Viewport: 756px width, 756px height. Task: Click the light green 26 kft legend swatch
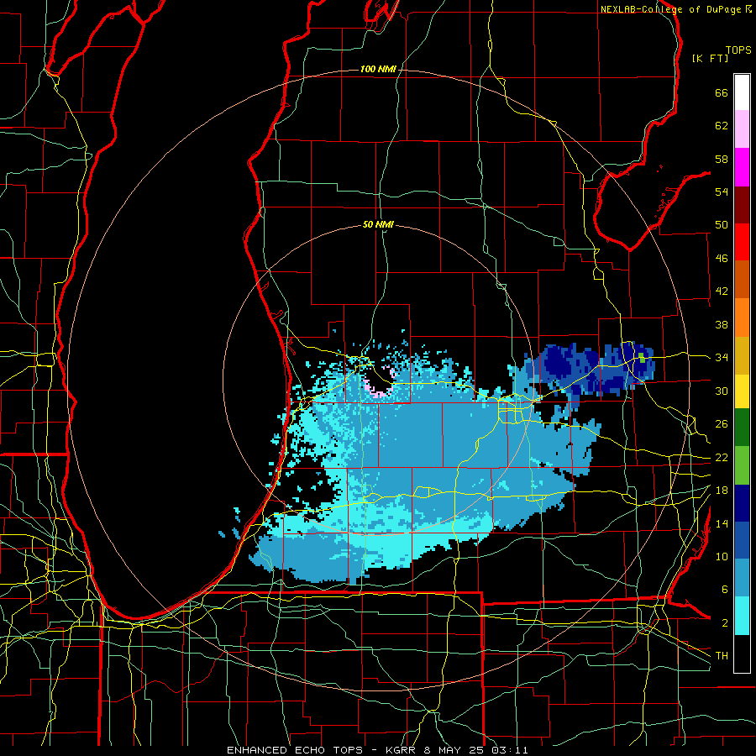(742, 465)
